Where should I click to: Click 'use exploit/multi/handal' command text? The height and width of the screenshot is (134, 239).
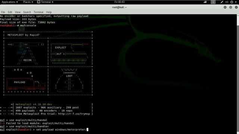[x=28, y=120]
